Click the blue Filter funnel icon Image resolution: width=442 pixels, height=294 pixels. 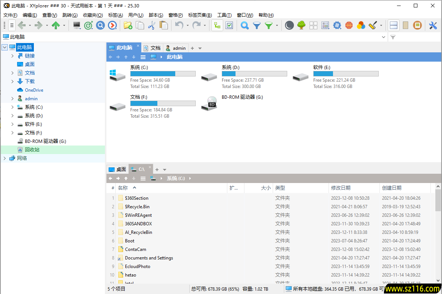[x=257, y=25]
